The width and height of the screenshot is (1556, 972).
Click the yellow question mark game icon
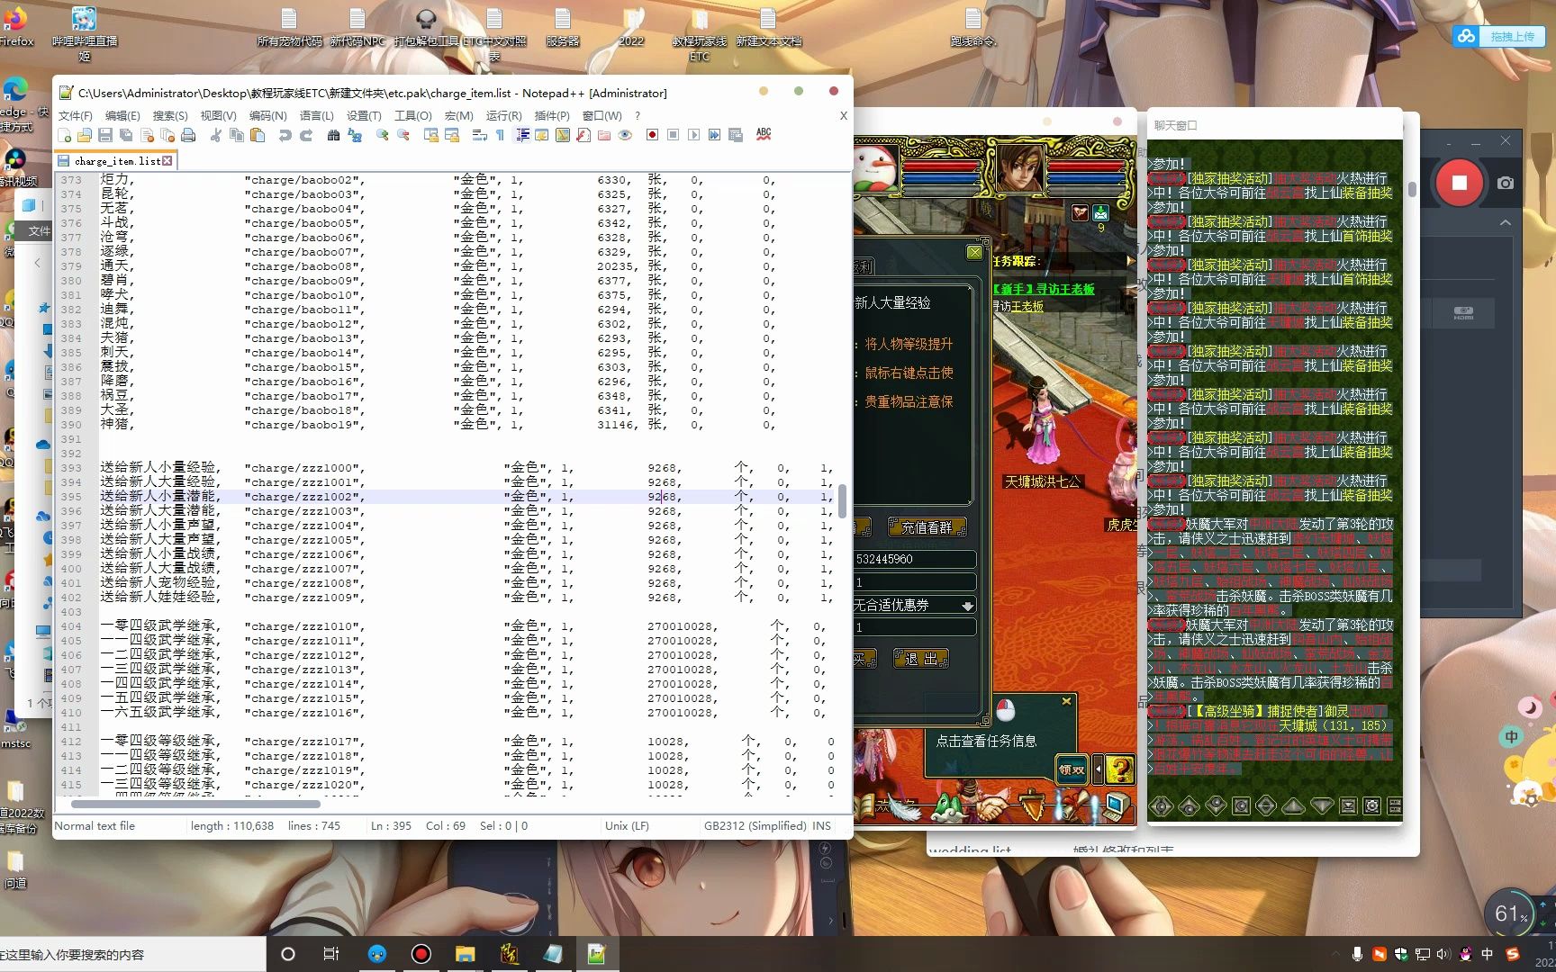click(x=1121, y=769)
